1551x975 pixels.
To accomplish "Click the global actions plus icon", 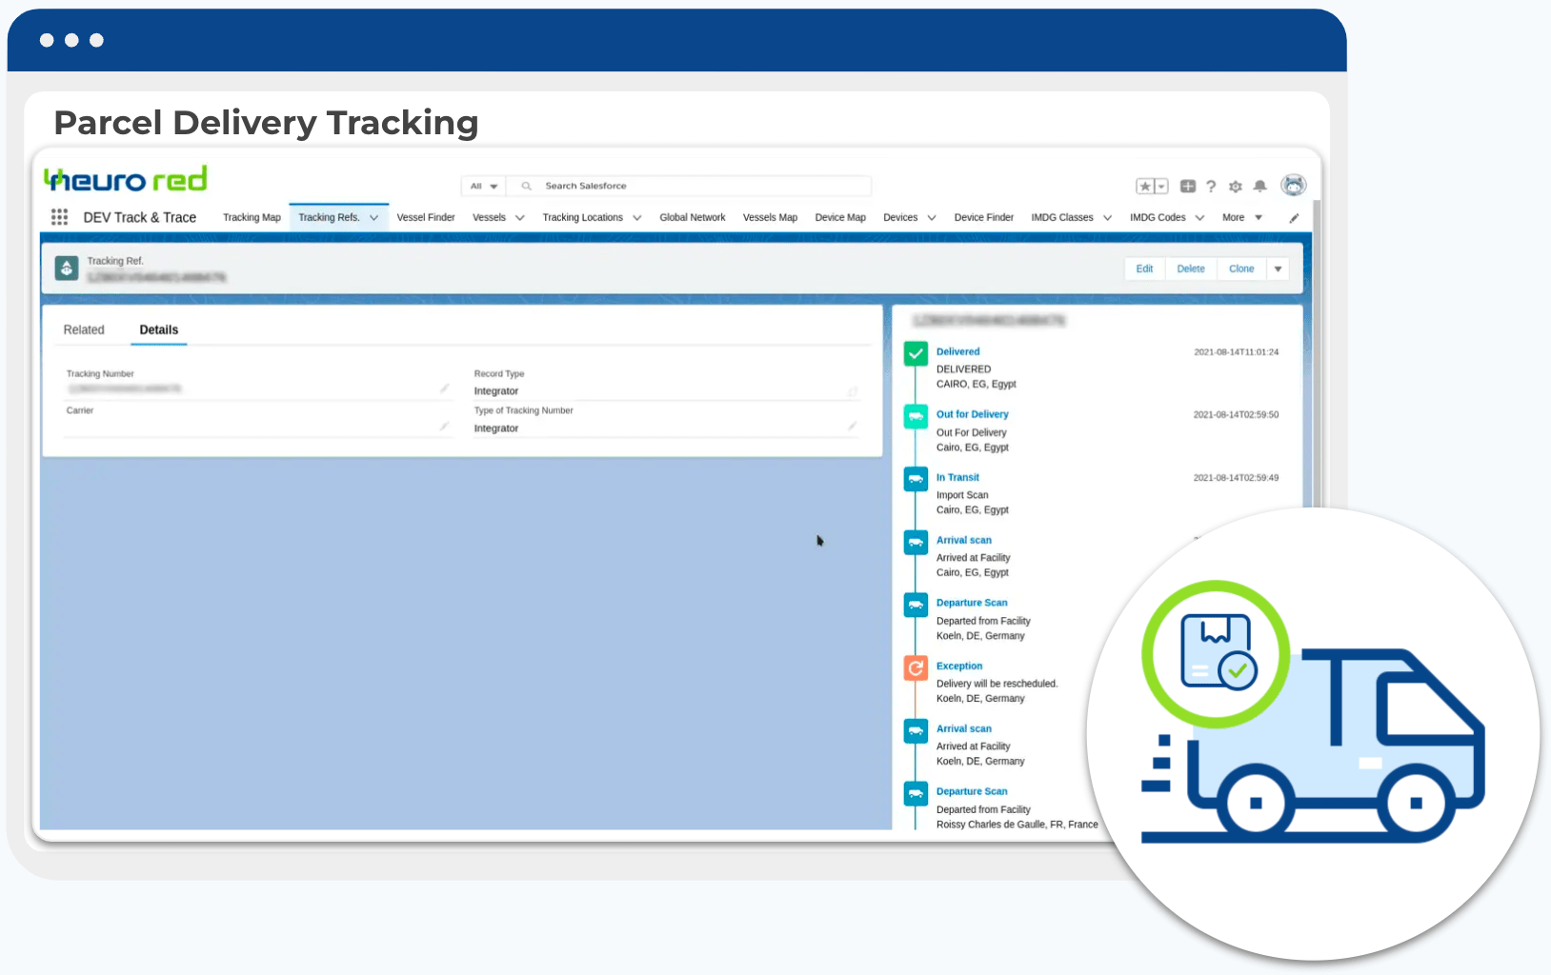I will click(1187, 187).
